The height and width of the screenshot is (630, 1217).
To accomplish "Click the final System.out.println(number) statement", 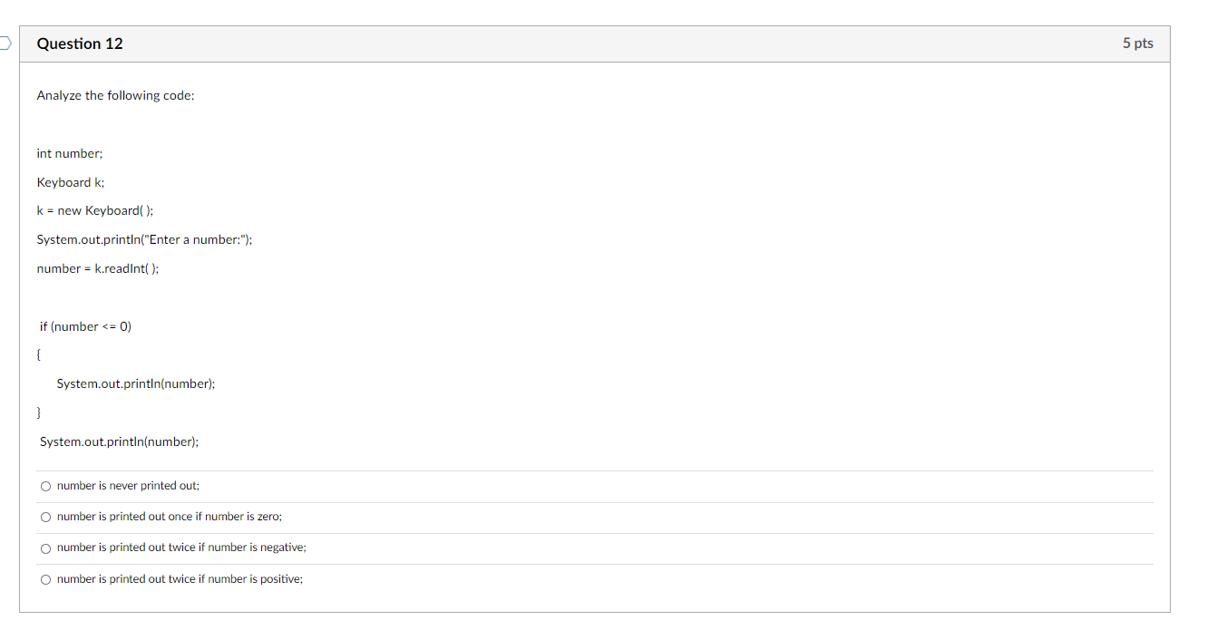I will tap(119, 441).
